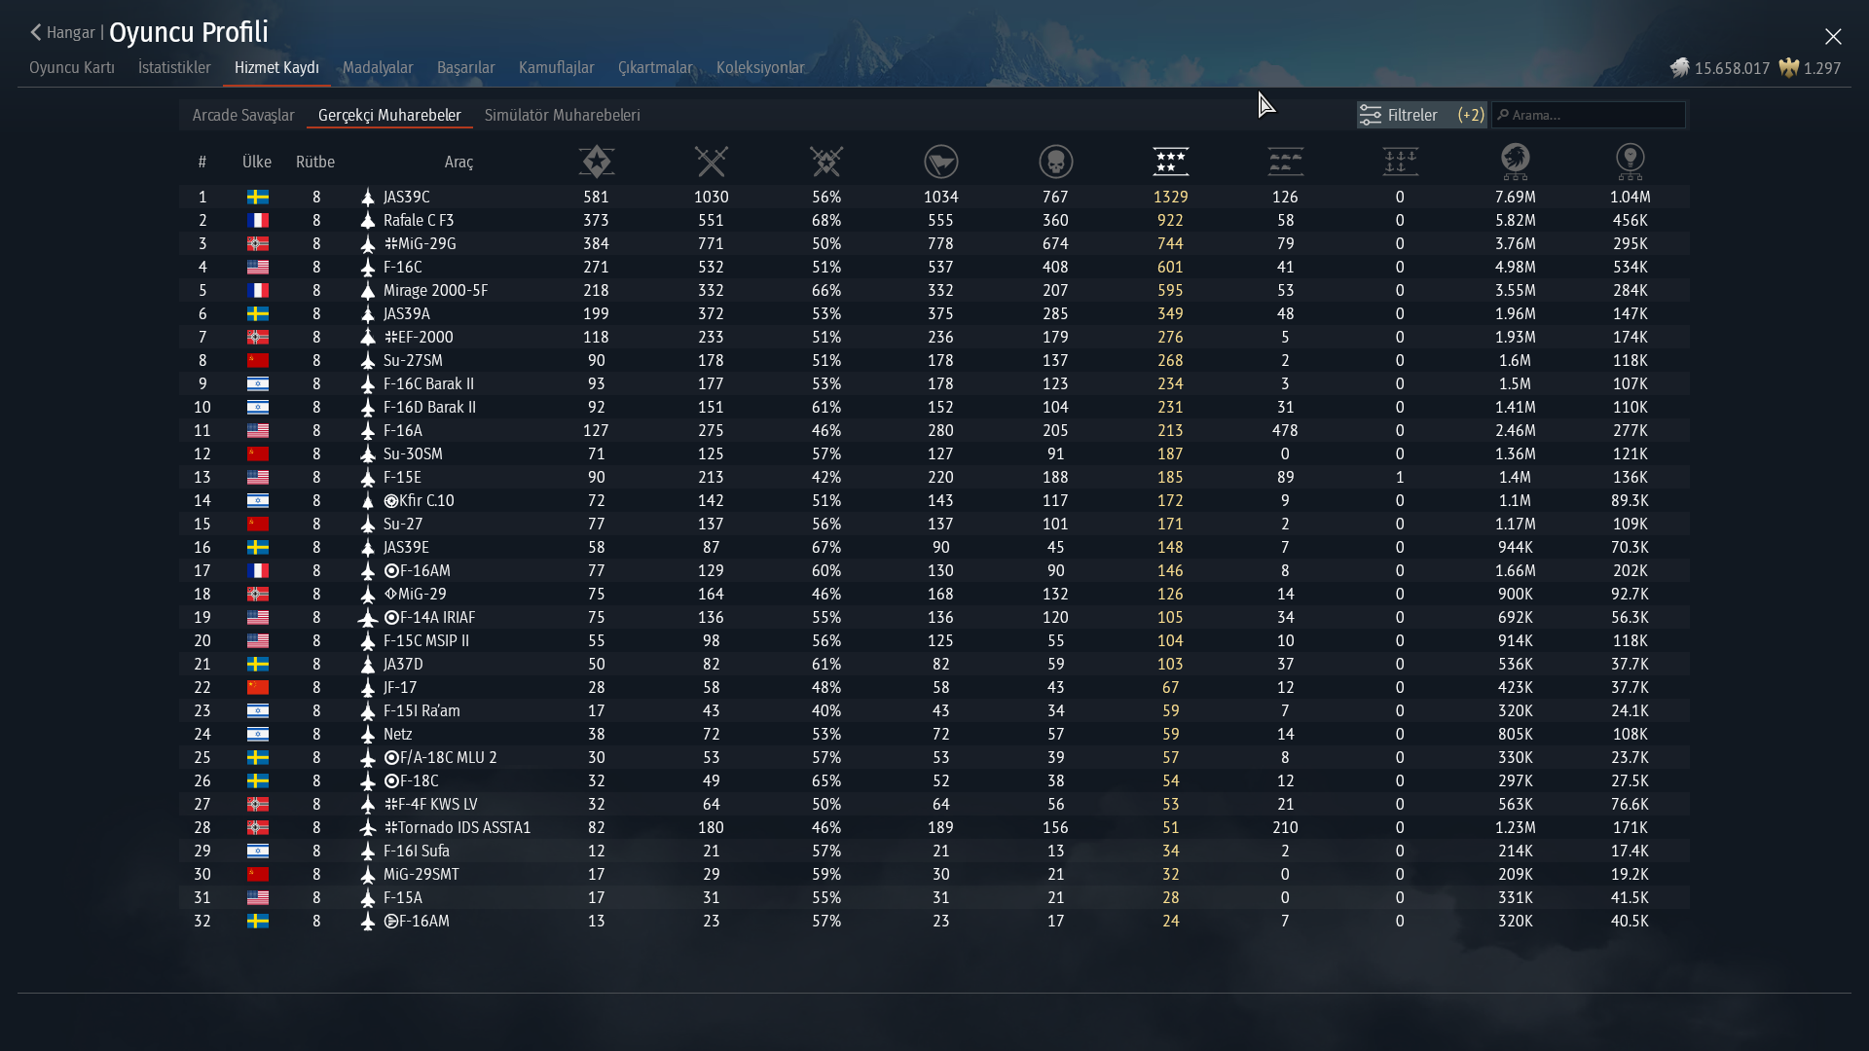Viewport: 1869px width, 1051px height.
Task: Sort by the stars air kills column
Action: (x=1170, y=162)
